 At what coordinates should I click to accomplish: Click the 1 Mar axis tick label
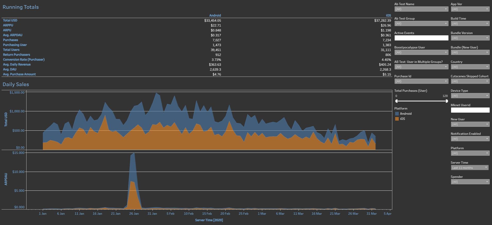pyautogui.click(x=262, y=214)
